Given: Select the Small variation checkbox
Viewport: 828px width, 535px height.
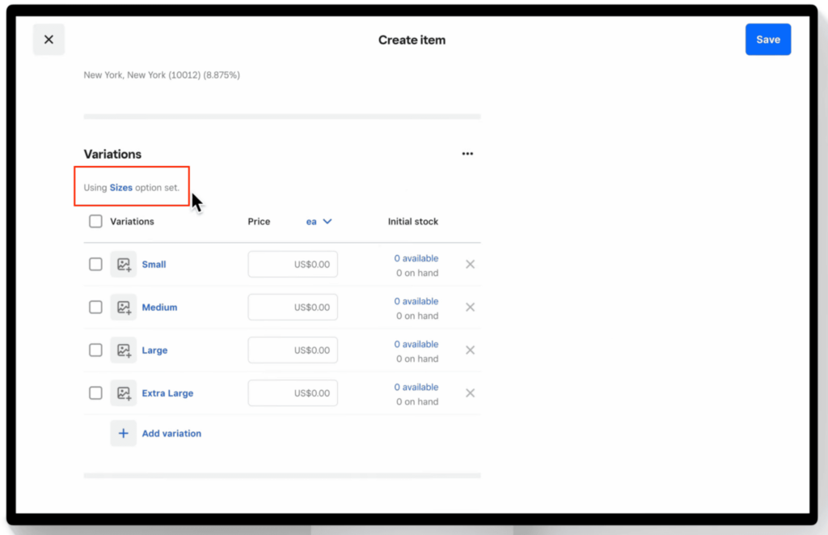Looking at the screenshot, I should pyautogui.click(x=95, y=264).
